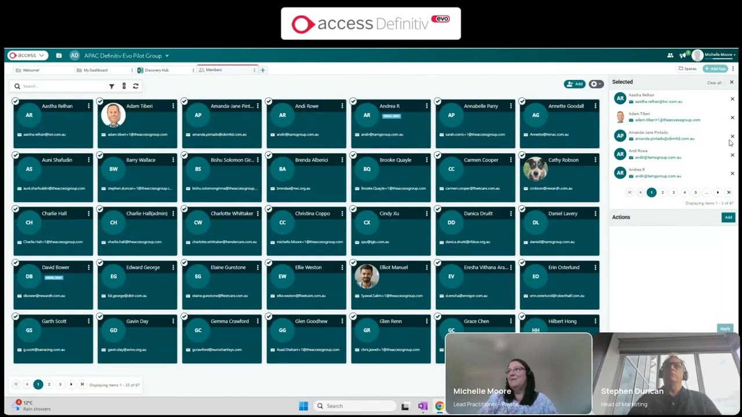Remove Adam Tiberi from Selected list
This screenshot has height=417, width=742.
(732, 118)
